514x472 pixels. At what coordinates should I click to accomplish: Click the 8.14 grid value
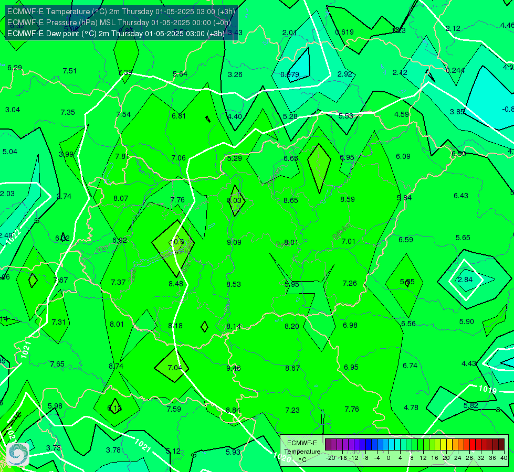[x=234, y=326]
